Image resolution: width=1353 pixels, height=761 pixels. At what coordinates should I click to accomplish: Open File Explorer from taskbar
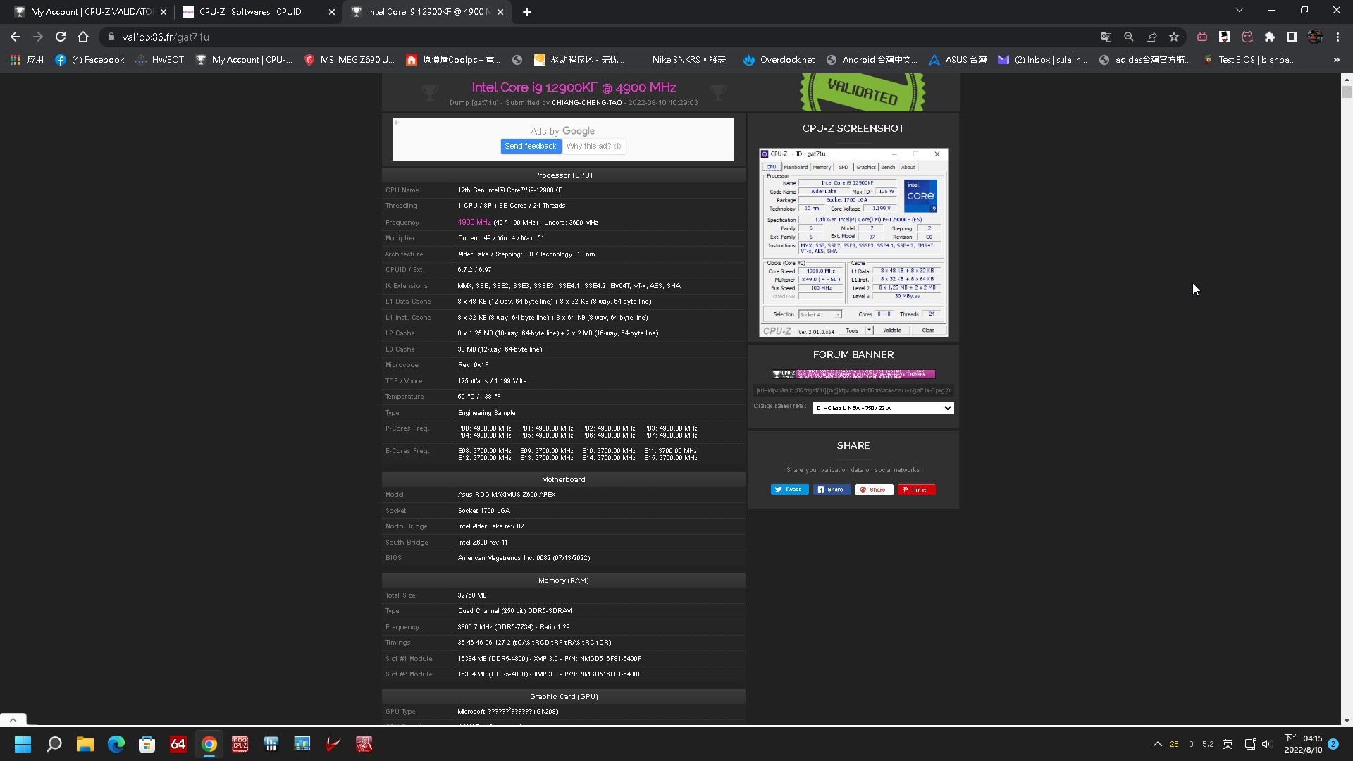pyautogui.click(x=85, y=744)
